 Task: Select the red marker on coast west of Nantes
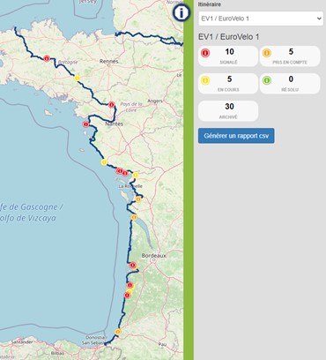tap(85, 124)
